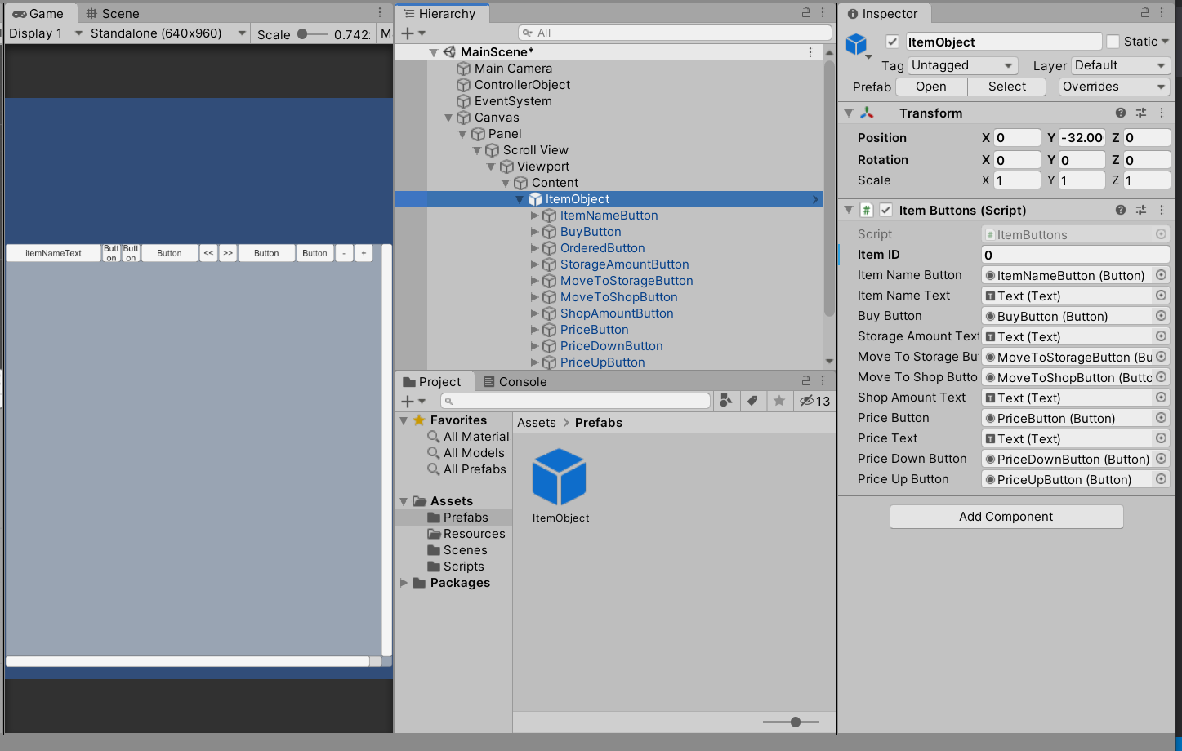Click the prefab Select button
Screen dimensions: 1182x751
click(x=1007, y=87)
